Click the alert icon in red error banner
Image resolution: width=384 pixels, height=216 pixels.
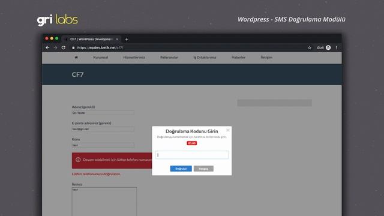[78, 160]
